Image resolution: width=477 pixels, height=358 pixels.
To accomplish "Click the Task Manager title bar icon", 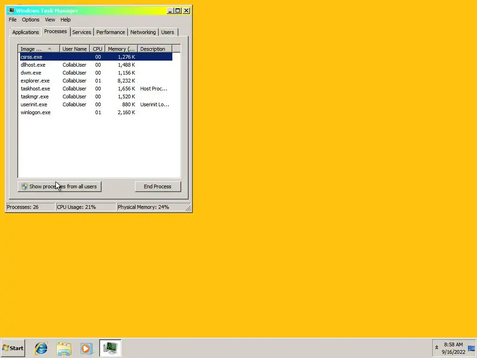I will click(11, 11).
